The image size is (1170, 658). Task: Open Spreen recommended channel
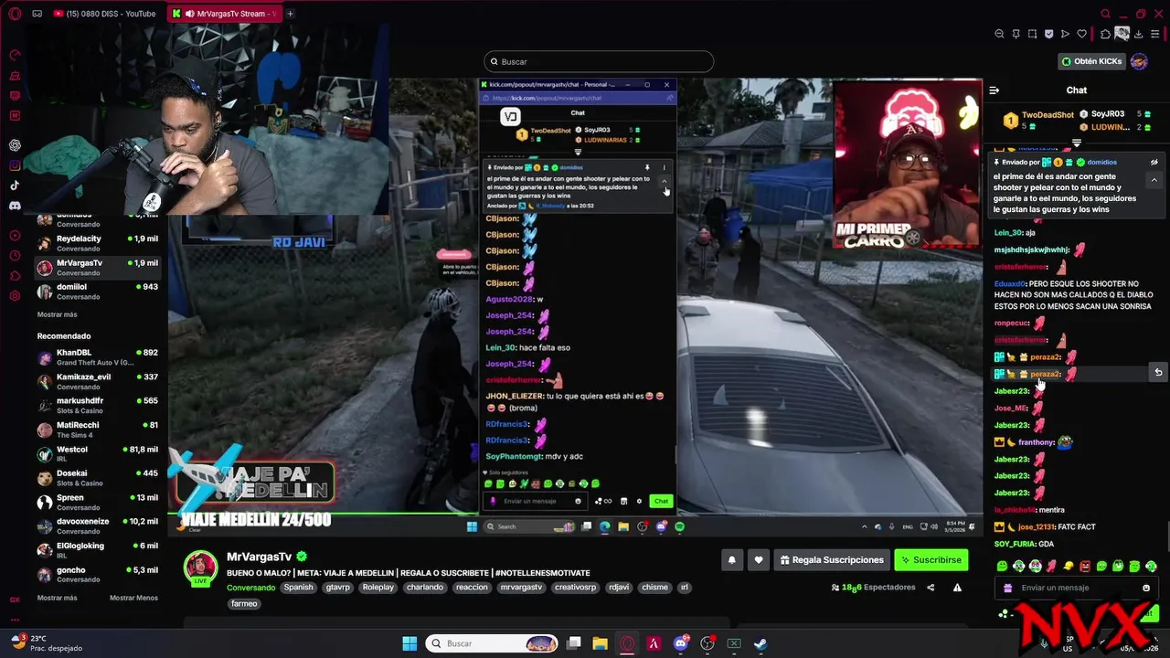(x=98, y=503)
